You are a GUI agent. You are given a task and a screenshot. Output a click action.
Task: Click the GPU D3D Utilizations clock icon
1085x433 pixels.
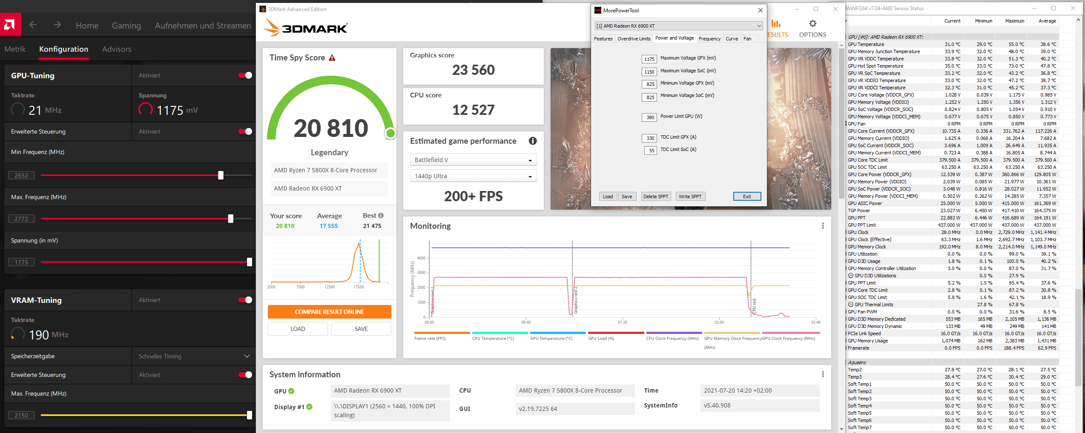[x=851, y=276]
